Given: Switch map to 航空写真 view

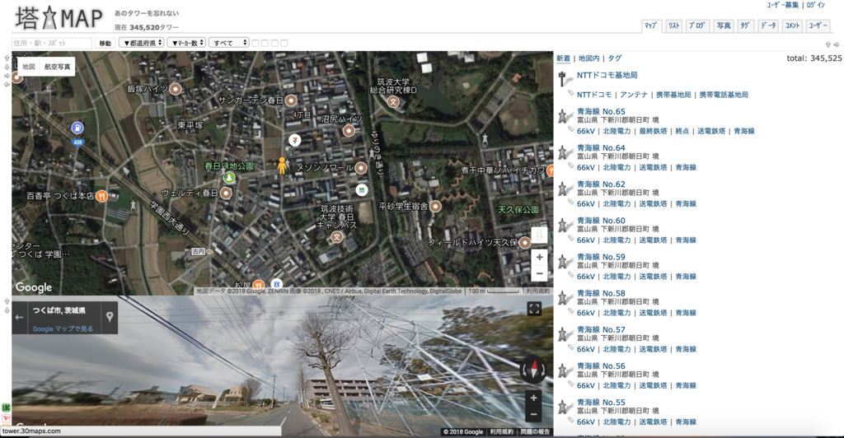Looking at the screenshot, I should point(57,67).
